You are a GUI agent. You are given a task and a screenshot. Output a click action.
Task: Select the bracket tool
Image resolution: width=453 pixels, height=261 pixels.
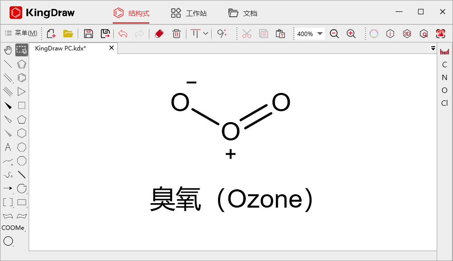[8, 202]
